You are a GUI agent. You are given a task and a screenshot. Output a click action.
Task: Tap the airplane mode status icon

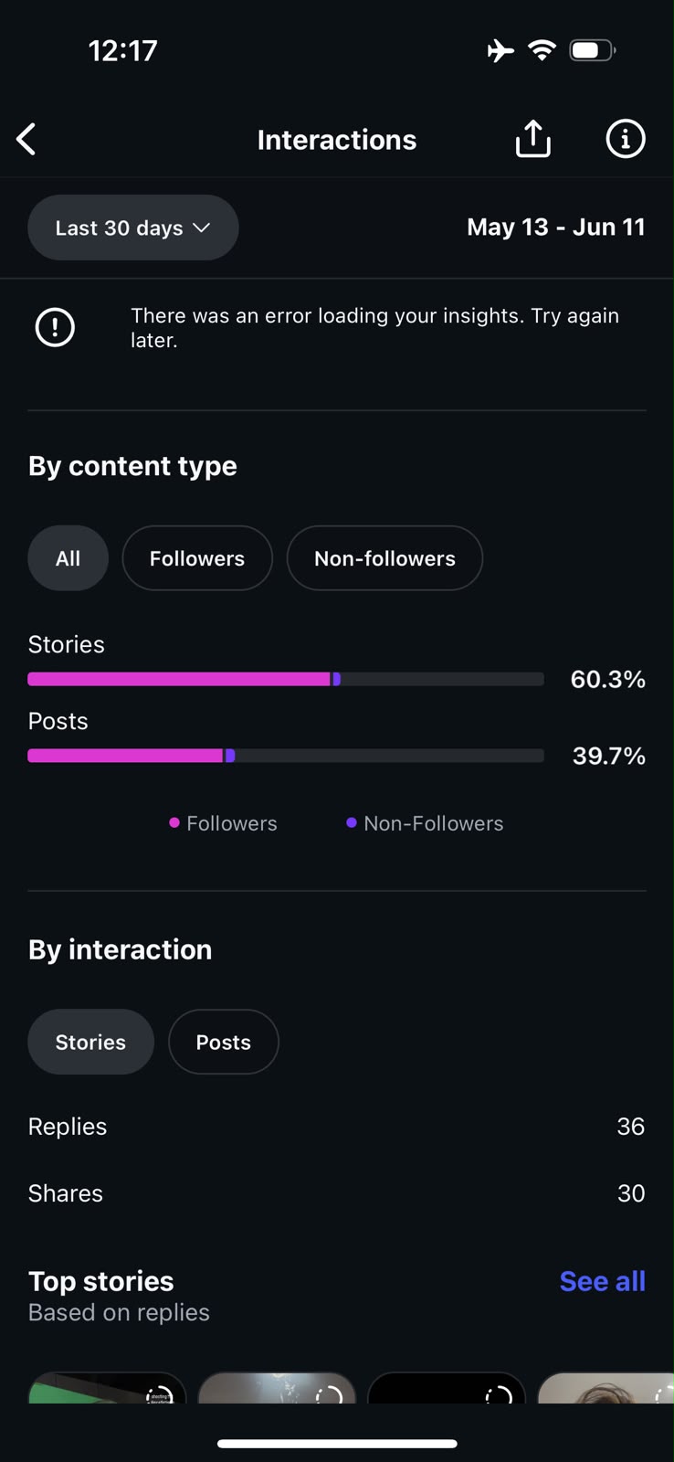[500, 50]
